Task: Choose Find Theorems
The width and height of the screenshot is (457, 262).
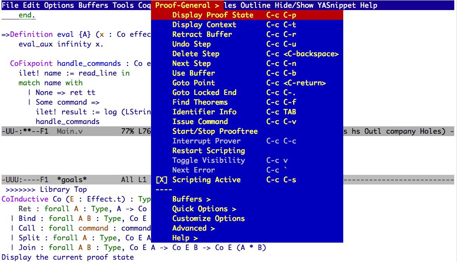Action: tap(247, 102)
